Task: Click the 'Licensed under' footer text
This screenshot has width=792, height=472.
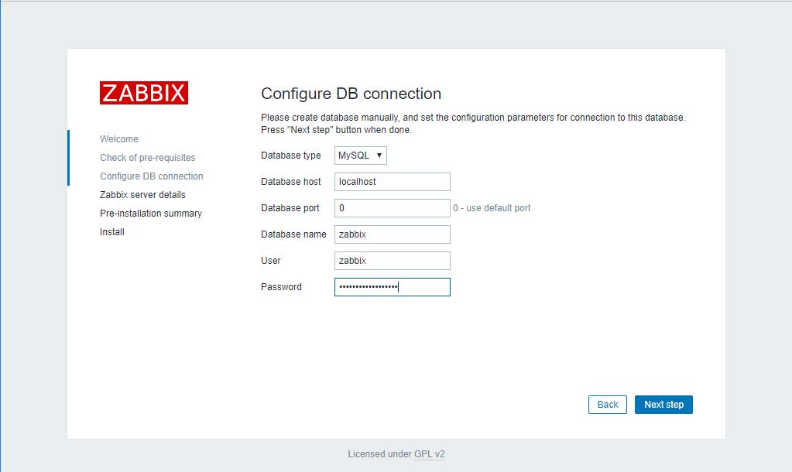Action: tap(380, 454)
